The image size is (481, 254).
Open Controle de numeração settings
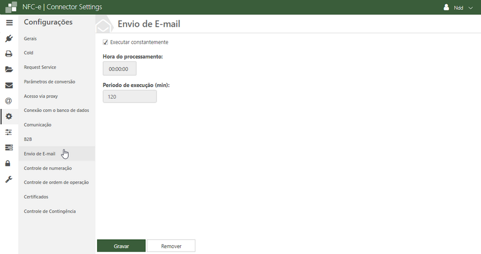coord(48,168)
